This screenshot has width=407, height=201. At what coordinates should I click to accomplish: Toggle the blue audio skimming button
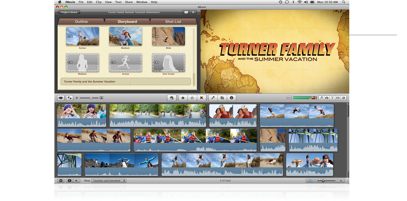[x=310, y=181]
